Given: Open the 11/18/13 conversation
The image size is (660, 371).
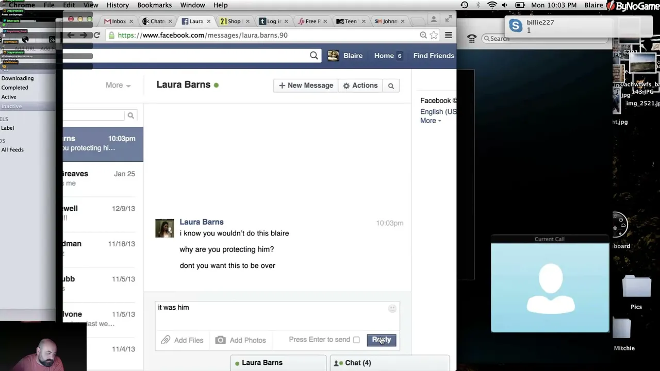Looking at the screenshot, I should (x=103, y=249).
